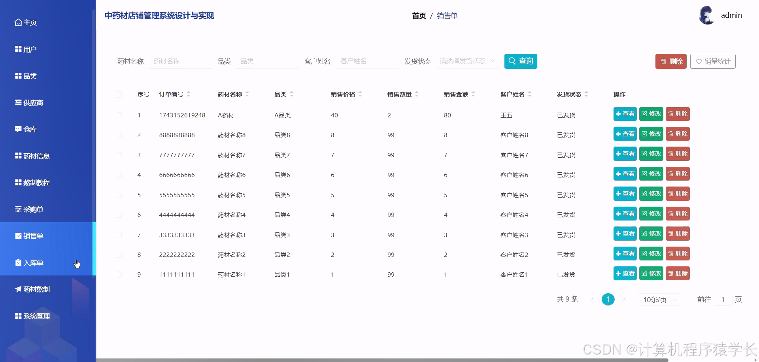Open the 入库单 inbound order icon
The width and height of the screenshot is (759, 362).
click(18, 262)
